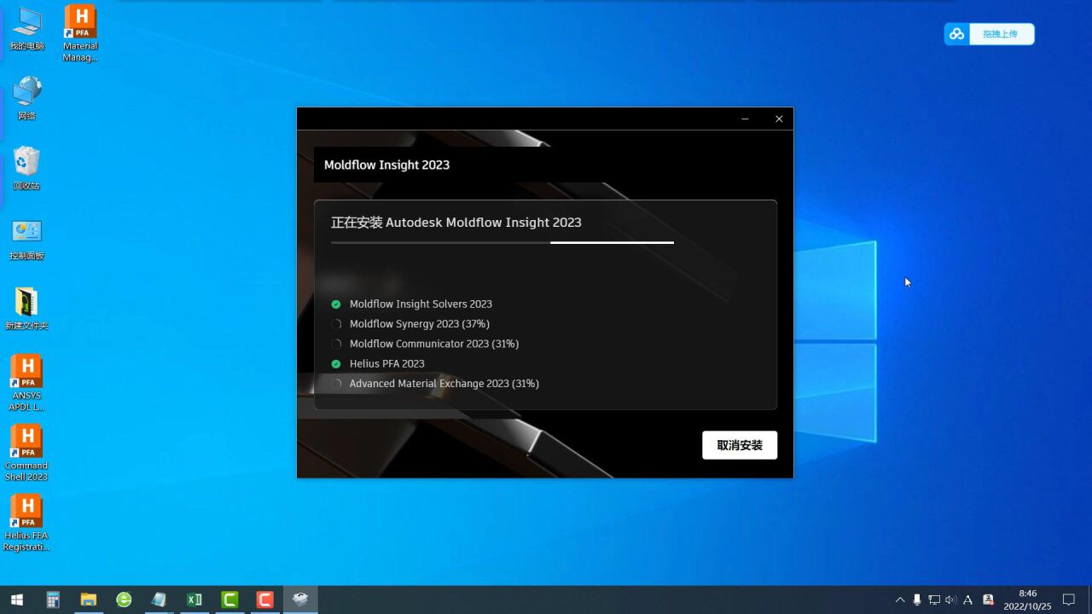Select the 控制面板 control panel icon

26,237
